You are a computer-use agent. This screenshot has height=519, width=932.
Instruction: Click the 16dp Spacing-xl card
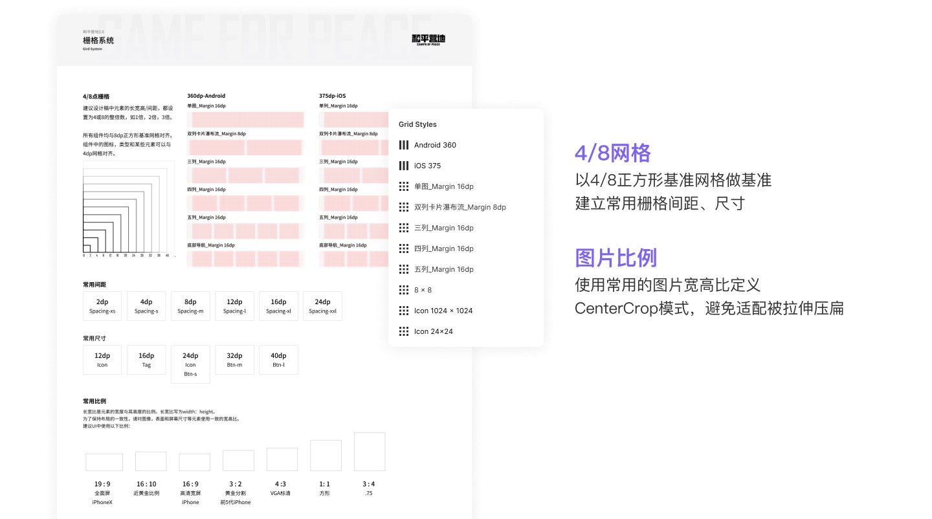click(278, 306)
